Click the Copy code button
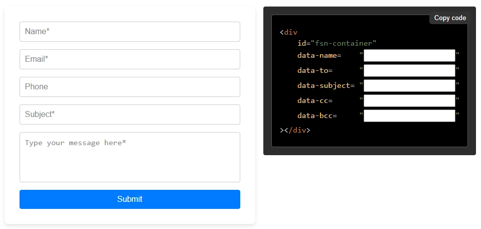This screenshot has height=229, width=481. click(x=450, y=18)
